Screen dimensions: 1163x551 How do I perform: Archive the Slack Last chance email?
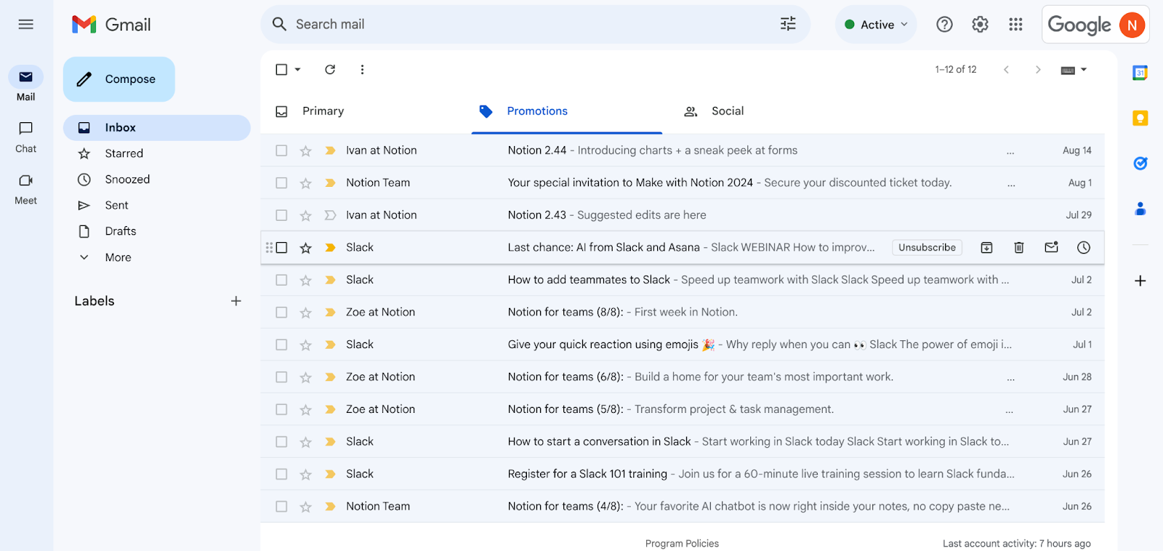[986, 248]
